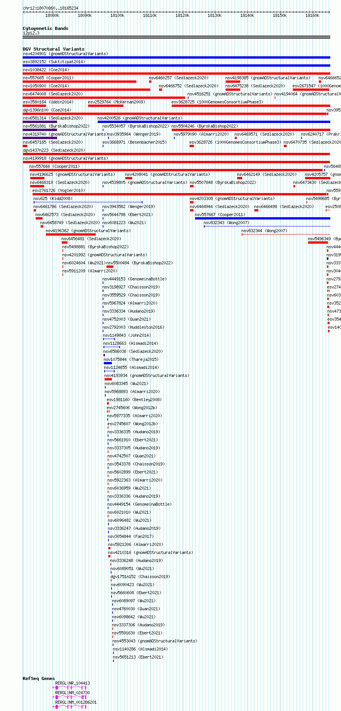Click nsv5561881 (ByrskaBishop2022) label
This screenshot has width=341, height=711.
[x=56, y=126]
